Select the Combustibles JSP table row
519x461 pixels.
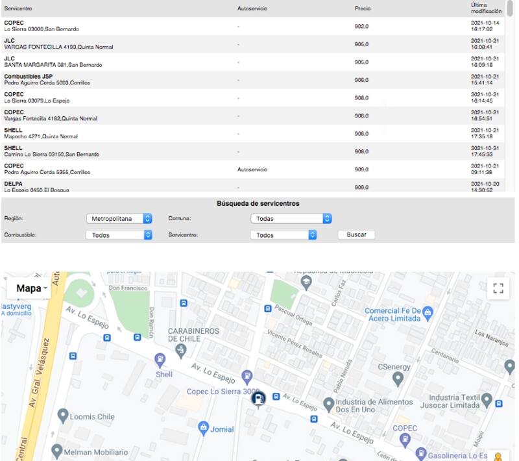[195, 80]
